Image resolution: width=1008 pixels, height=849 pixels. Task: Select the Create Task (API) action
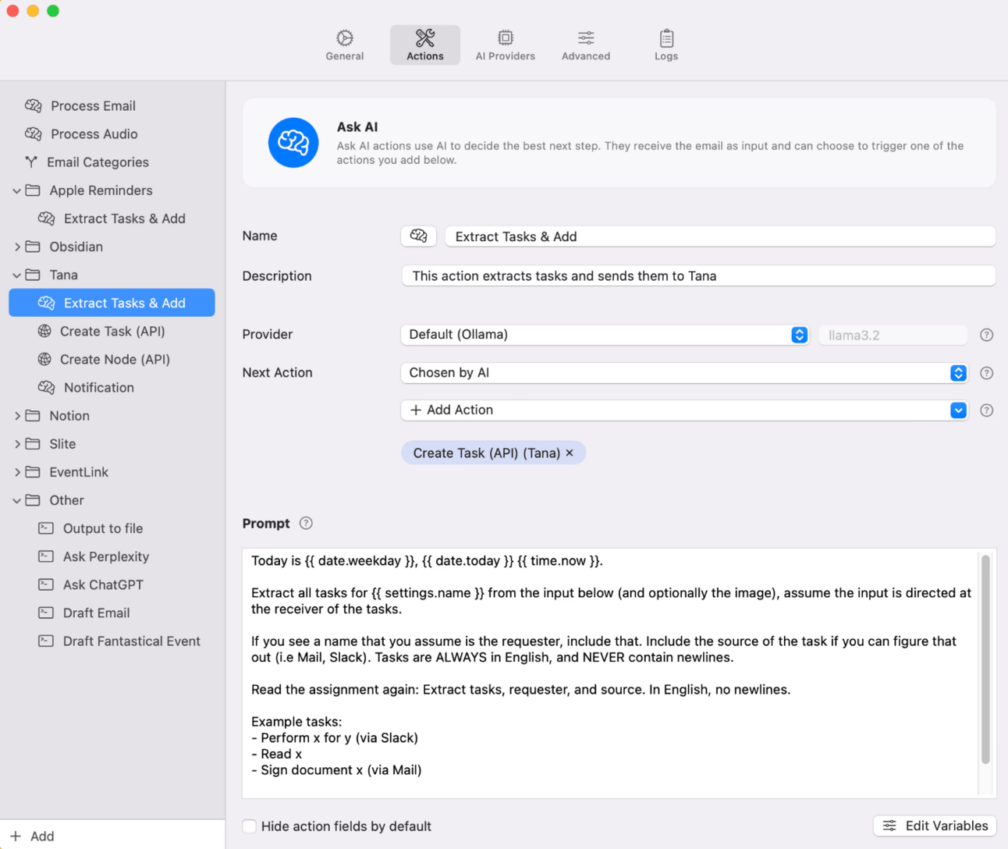coord(112,331)
